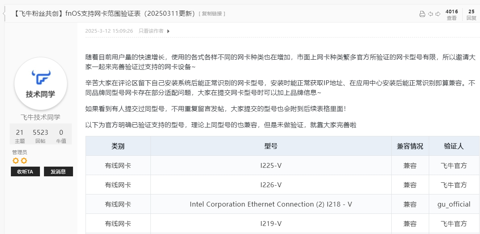Click the thread title fnOS支持网卡范围验证表
480x234 pixels.
(104, 14)
